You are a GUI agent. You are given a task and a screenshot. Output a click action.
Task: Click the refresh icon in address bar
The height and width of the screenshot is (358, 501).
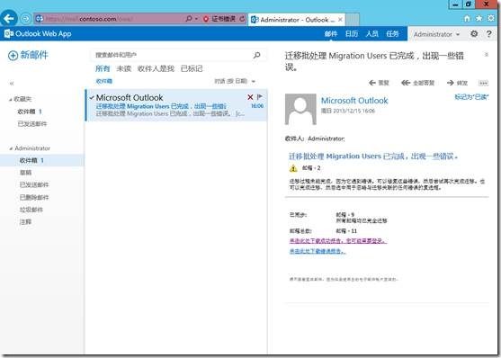pos(242,19)
